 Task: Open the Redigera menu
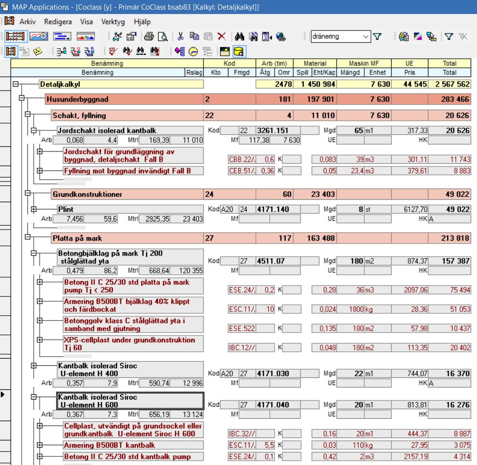tap(58, 22)
